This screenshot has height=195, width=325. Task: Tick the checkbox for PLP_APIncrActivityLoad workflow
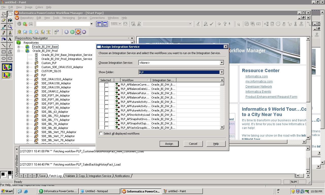click(x=106, y=115)
